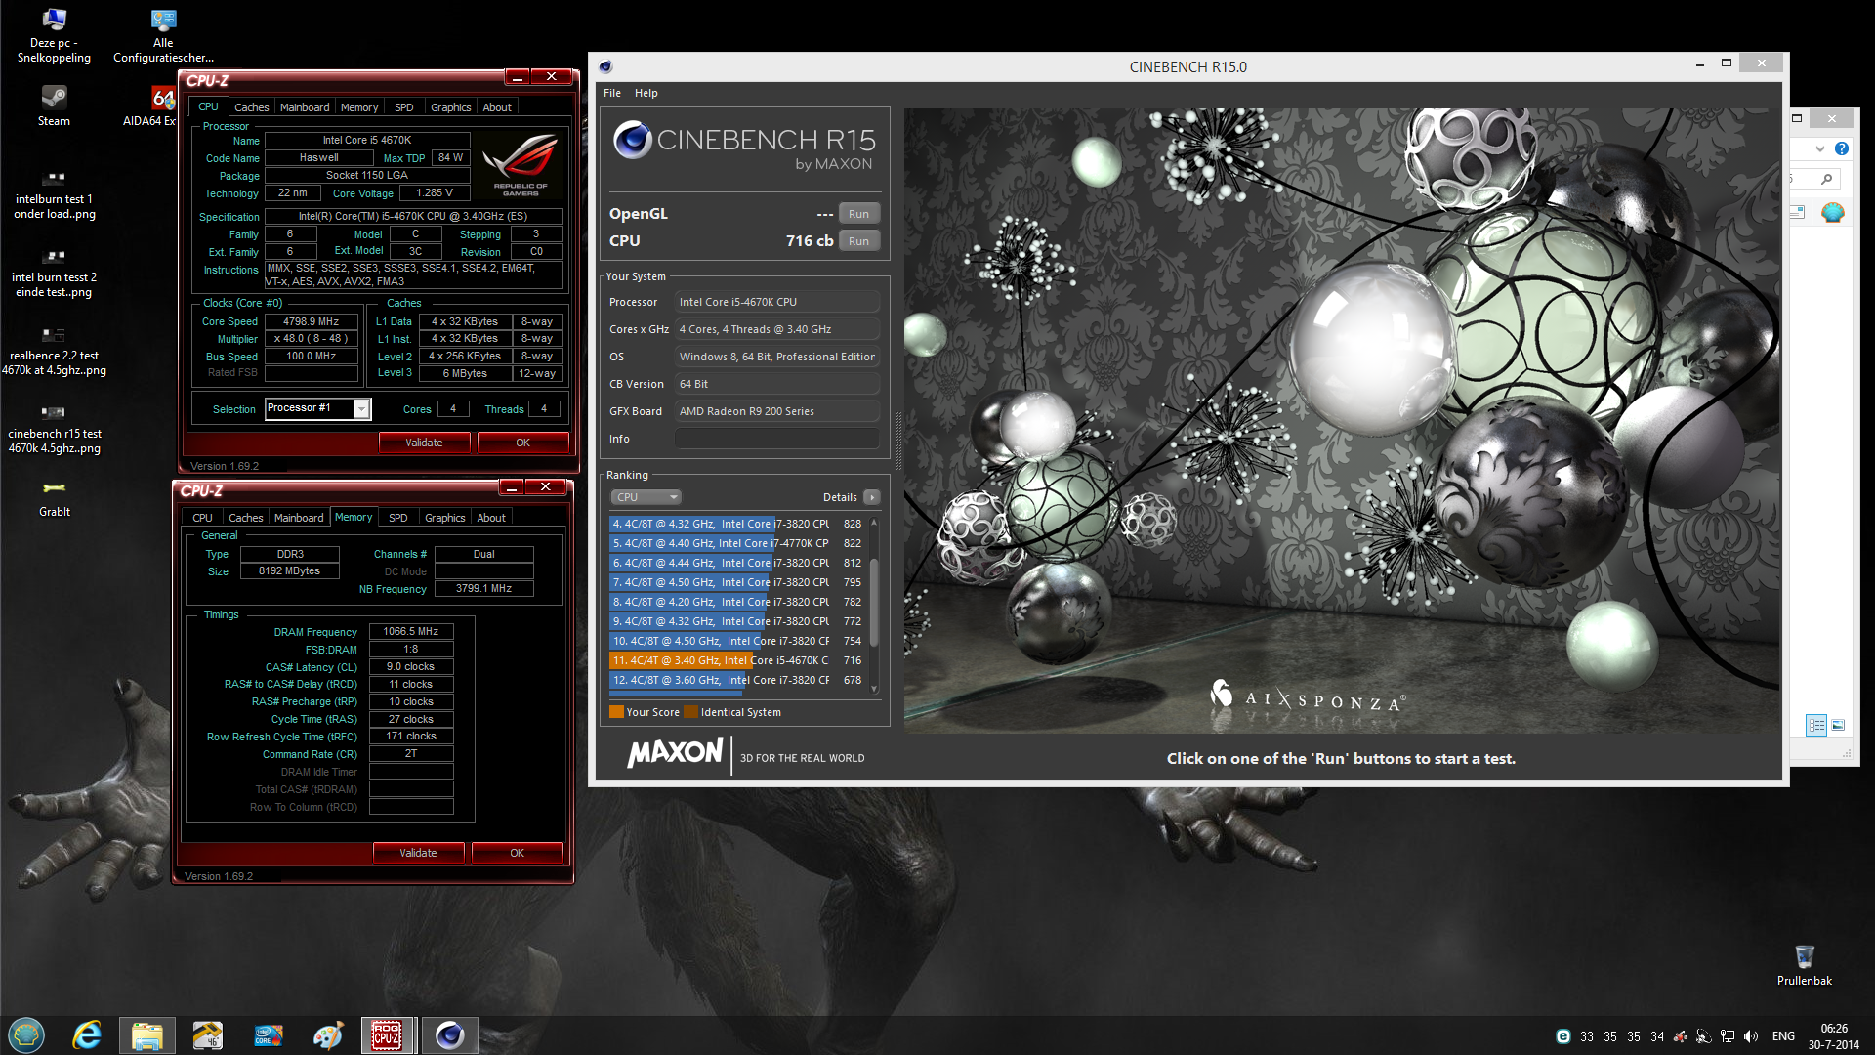
Task: Open the Intel Core taskbar icon
Action: 268,1034
